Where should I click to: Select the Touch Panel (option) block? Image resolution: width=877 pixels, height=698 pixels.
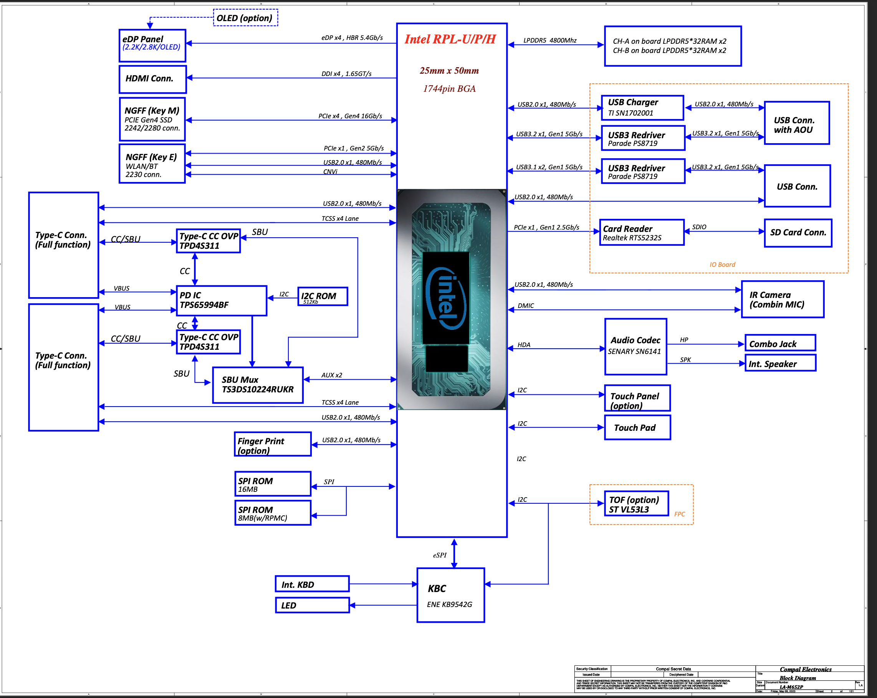637,398
